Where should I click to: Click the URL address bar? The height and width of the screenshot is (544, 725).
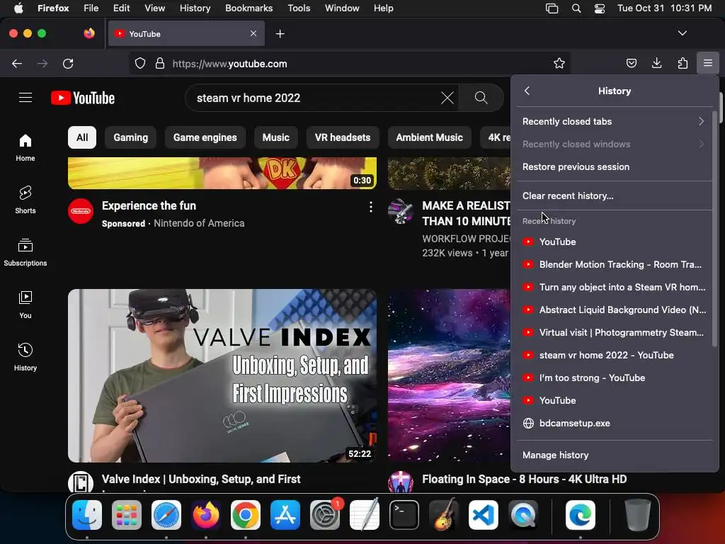tap(349, 63)
